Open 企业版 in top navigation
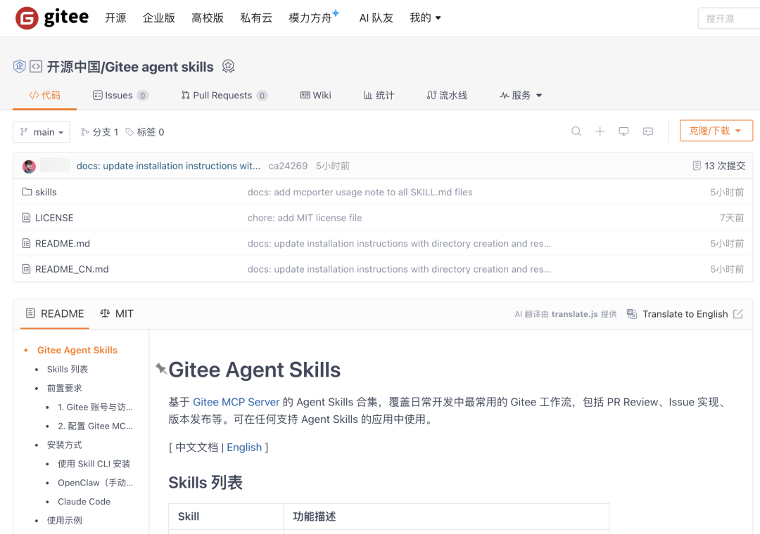 [159, 18]
